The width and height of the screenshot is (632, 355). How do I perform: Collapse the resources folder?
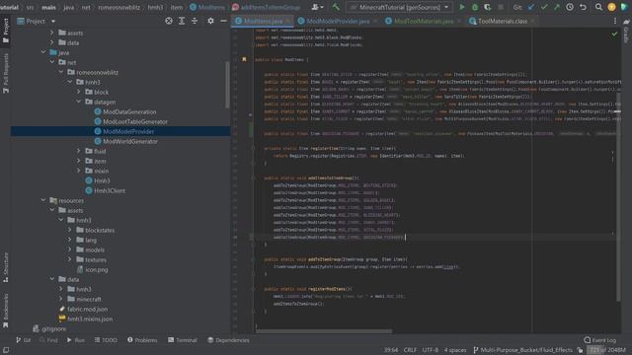tap(43, 200)
